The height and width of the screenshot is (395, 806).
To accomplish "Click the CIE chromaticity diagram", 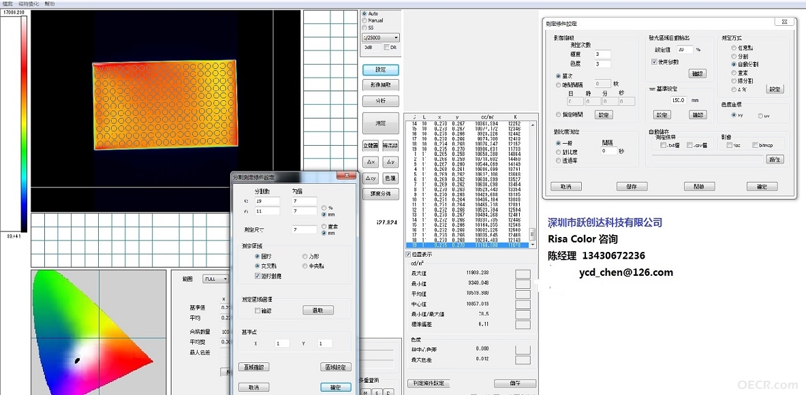I will coord(98,332).
